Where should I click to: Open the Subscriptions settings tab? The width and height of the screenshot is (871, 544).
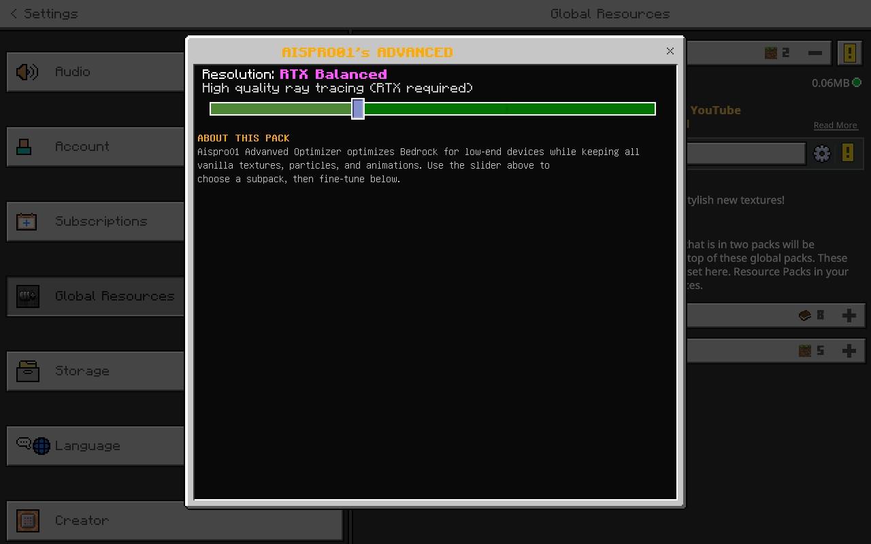pos(95,221)
